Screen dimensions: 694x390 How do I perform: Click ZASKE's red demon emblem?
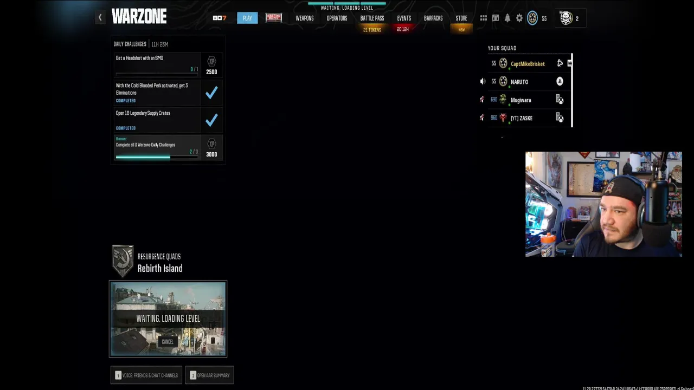(503, 118)
